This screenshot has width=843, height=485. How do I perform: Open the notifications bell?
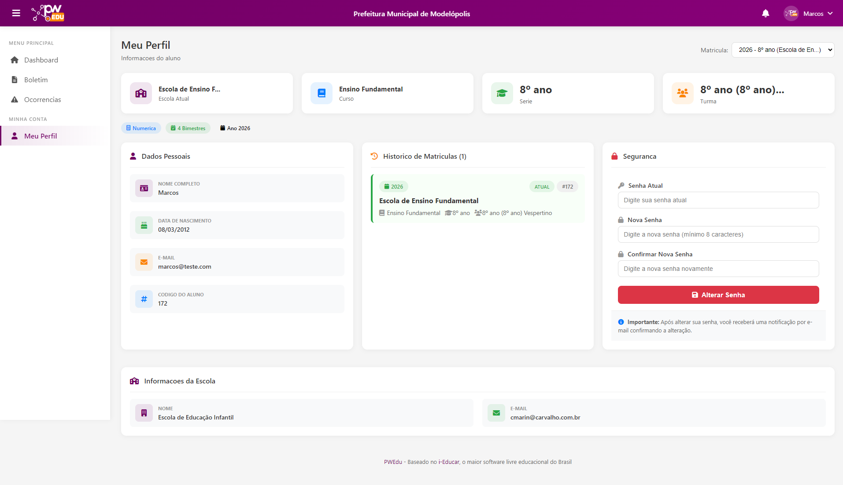(765, 14)
